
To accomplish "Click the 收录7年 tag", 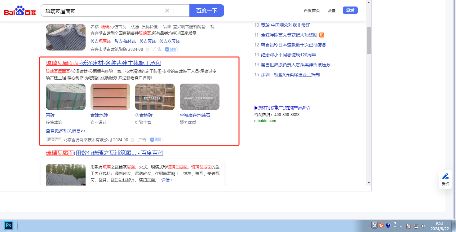I will click(54, 140).
